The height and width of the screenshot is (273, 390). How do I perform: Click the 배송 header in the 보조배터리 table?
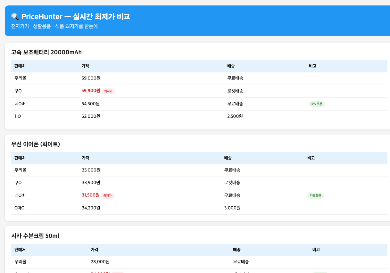click(x=231, y=66)
